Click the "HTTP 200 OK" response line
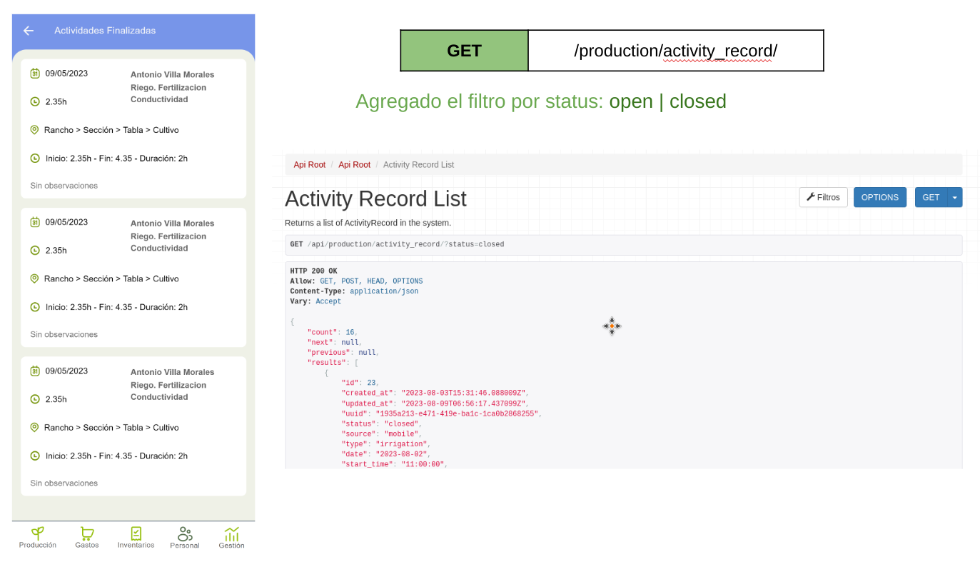Viewport: 980px width, 567px height. pyautogui.click(x=313, y=271)
